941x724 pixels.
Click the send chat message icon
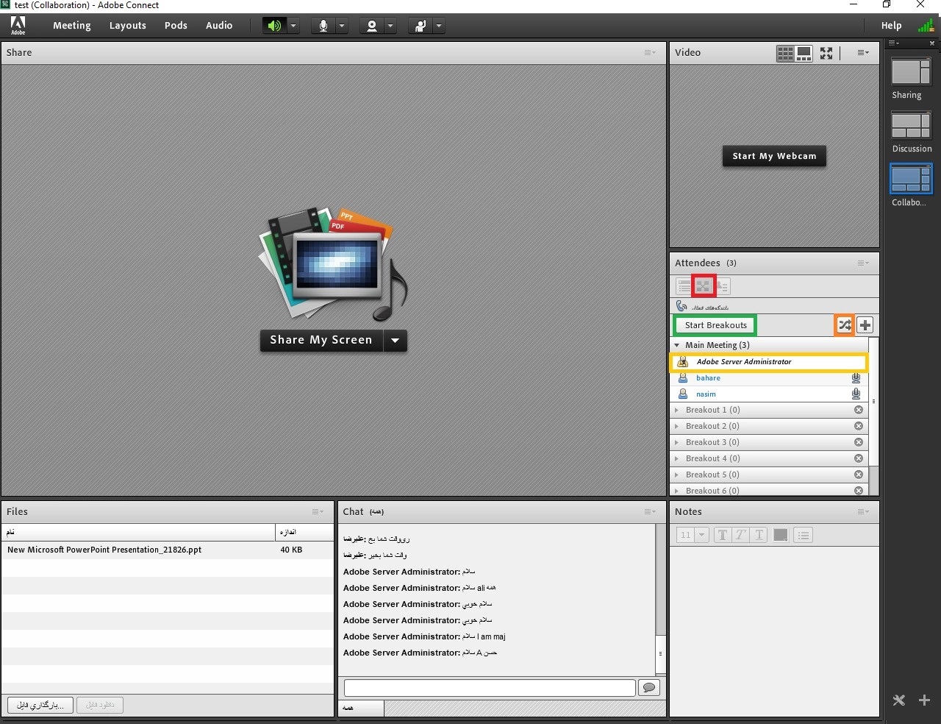point(649,688)
